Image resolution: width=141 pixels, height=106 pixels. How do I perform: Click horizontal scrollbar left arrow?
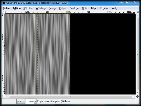tap(7, 96)
